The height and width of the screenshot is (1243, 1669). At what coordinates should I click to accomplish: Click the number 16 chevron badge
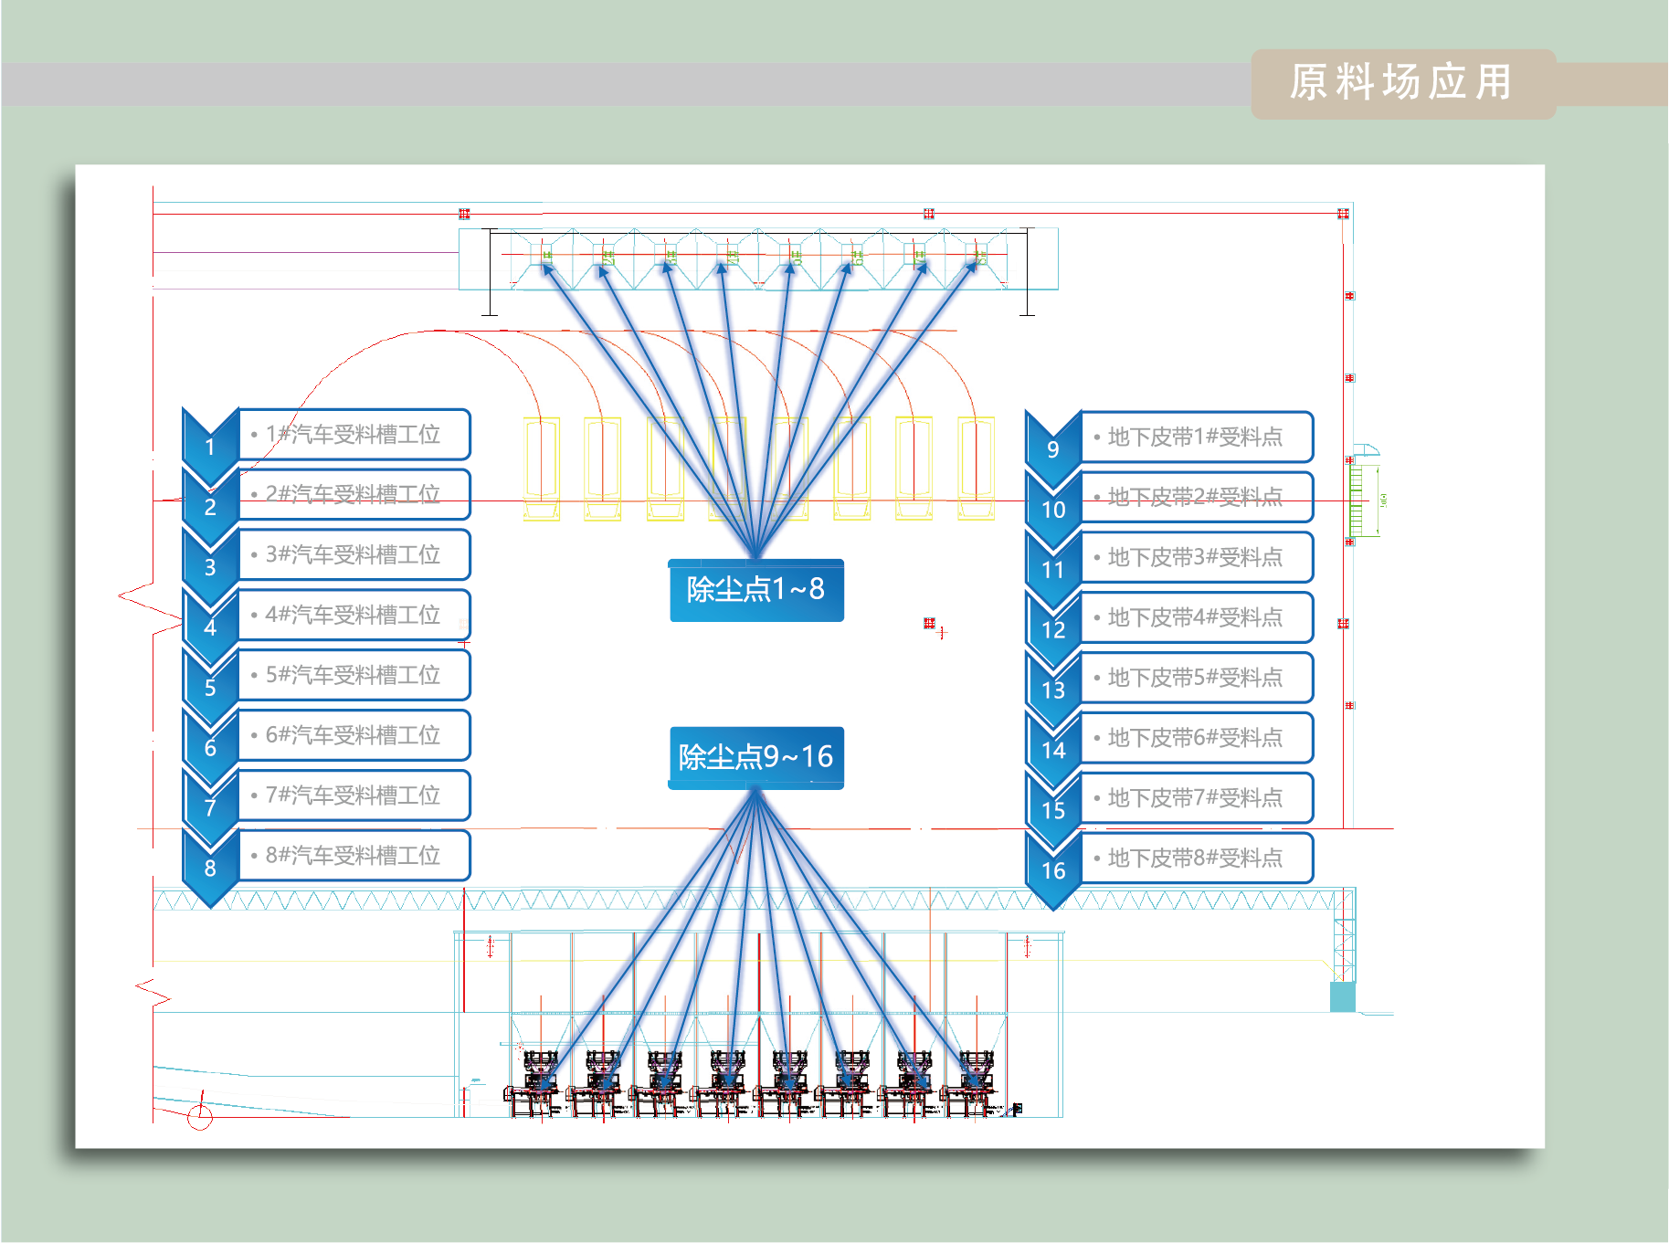(x=1053, y=870)
